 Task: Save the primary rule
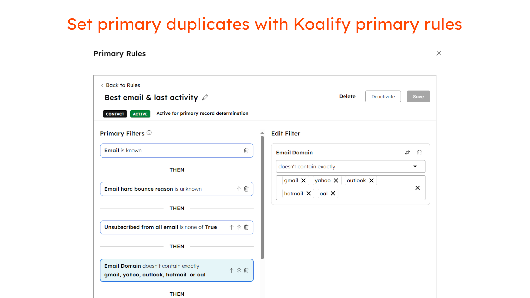tap(418, 96)
